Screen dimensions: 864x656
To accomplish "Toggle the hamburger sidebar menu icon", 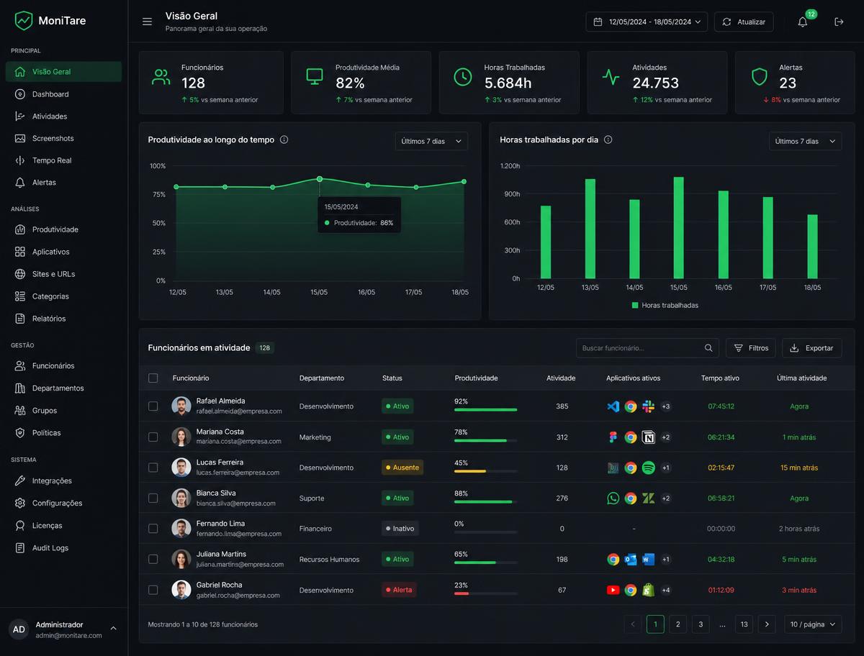I will (x=147, y=22).
